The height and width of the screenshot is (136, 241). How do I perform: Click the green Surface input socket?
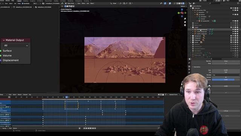tap(0, 51)
